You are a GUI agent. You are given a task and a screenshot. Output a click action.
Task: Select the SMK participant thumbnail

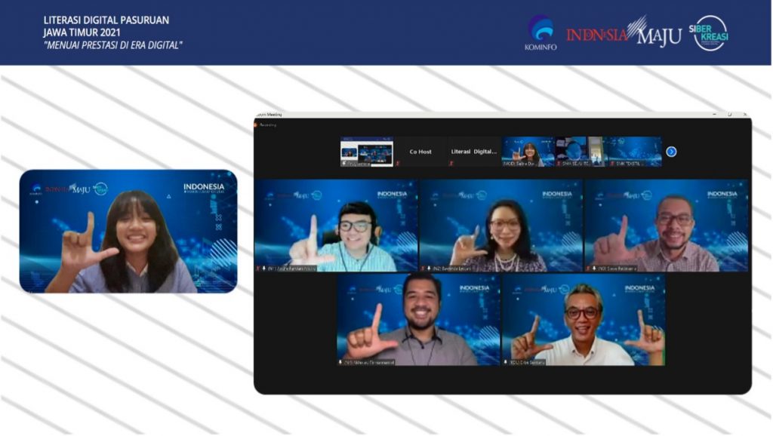click(x=633, y=152)
